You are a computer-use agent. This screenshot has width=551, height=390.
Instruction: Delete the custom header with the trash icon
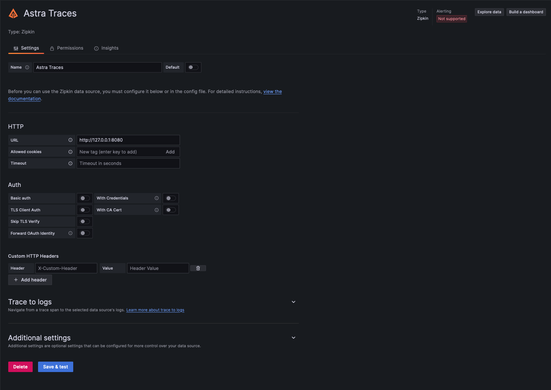pyautogui.click(x=198, y=268)
